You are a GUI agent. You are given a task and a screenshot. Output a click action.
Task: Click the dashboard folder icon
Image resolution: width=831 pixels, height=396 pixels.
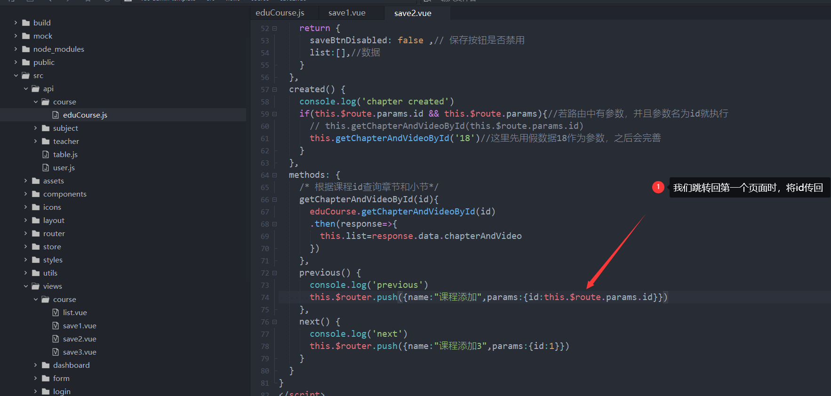(46, 365)
